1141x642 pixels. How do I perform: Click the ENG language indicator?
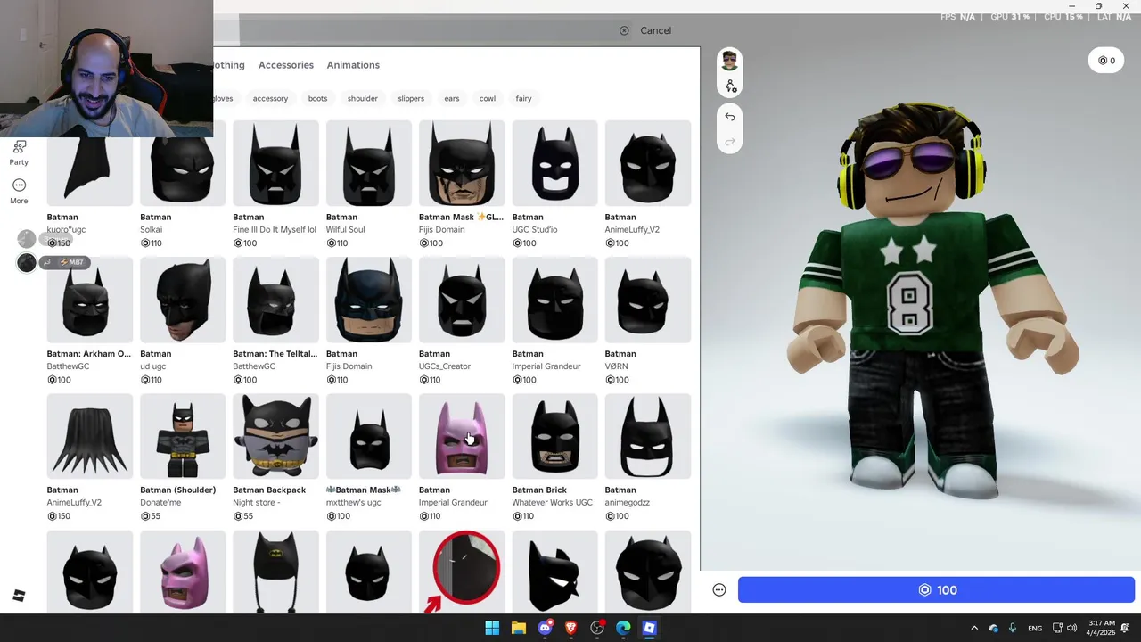coord(1035,629)
